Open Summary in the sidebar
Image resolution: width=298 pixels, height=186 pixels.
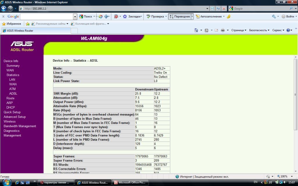point(13,66)
